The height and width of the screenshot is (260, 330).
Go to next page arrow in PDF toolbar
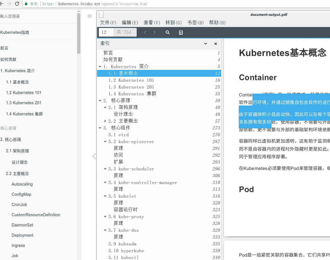(x=154, y=32)
